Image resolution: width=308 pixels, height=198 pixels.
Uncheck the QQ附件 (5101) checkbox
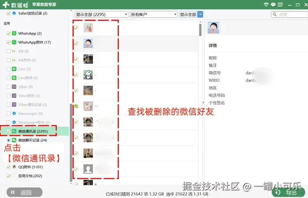8,167
